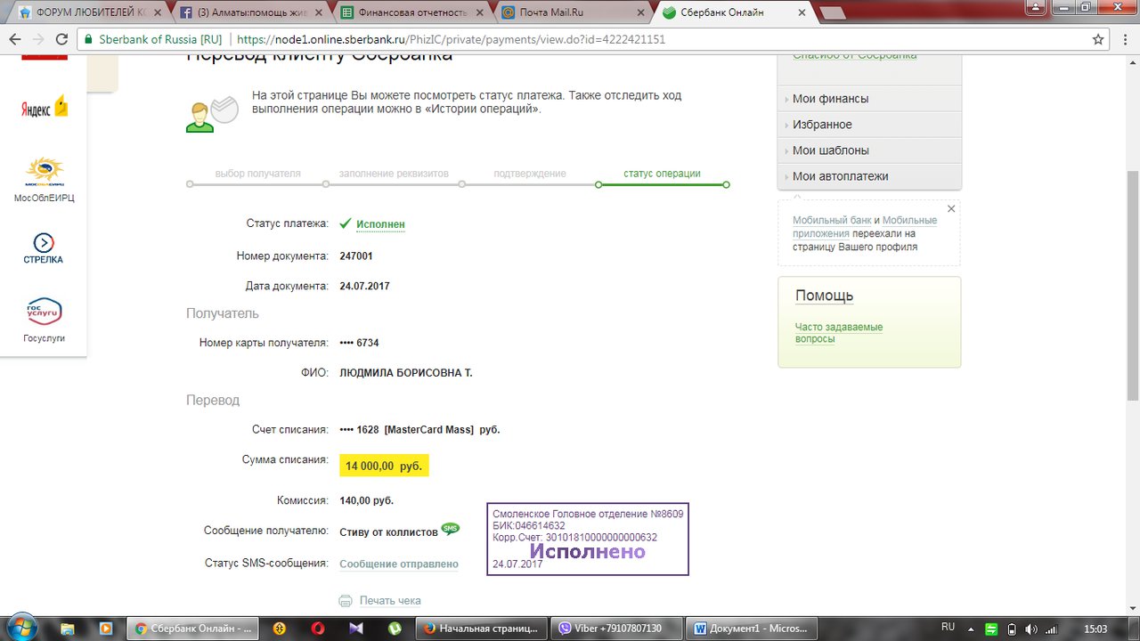1140x641 pixels.
Task: Click the green tray application icon
Action: click(x=992, y=628)
